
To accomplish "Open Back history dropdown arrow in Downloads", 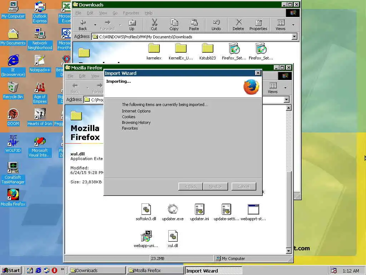I will coord(95,25).
